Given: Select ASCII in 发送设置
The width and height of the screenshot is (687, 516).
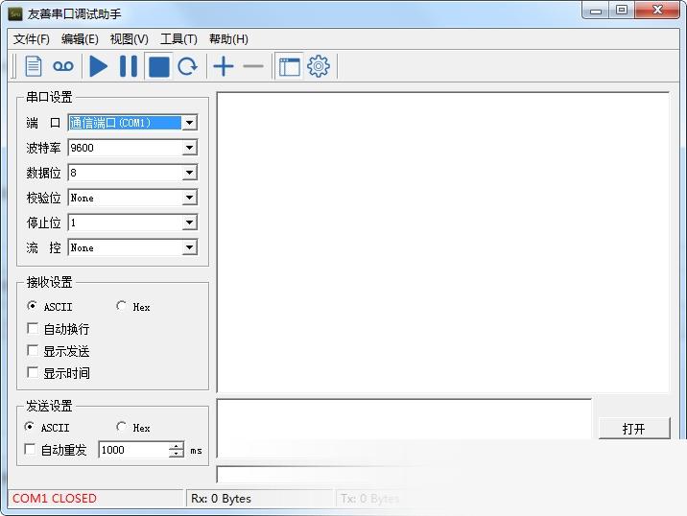Looking at the screenshot, I should (47, 427).
